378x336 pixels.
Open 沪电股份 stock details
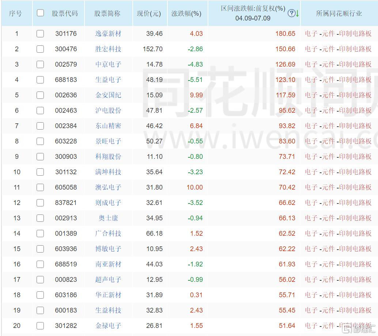point(108,111)
